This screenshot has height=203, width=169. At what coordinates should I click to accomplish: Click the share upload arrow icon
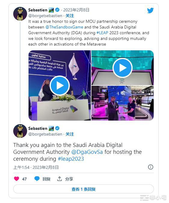(60, 179)
